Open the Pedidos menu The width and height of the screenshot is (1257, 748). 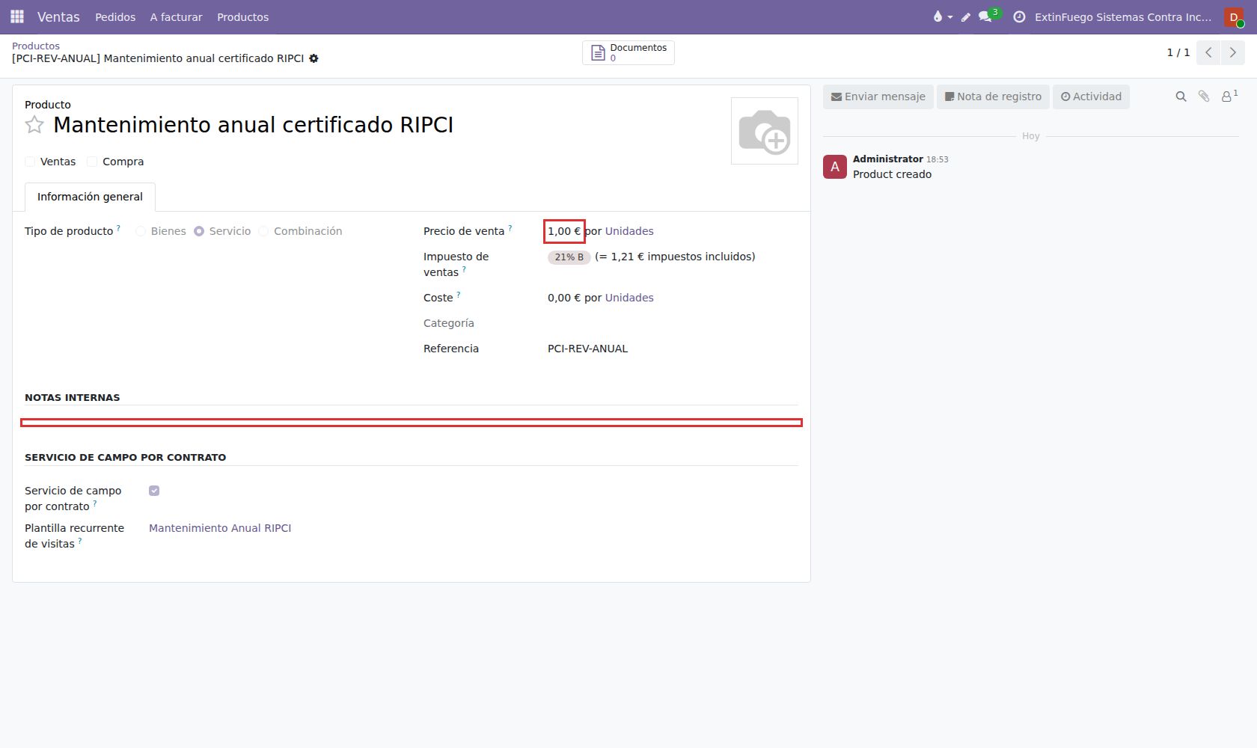click(115, 16)
